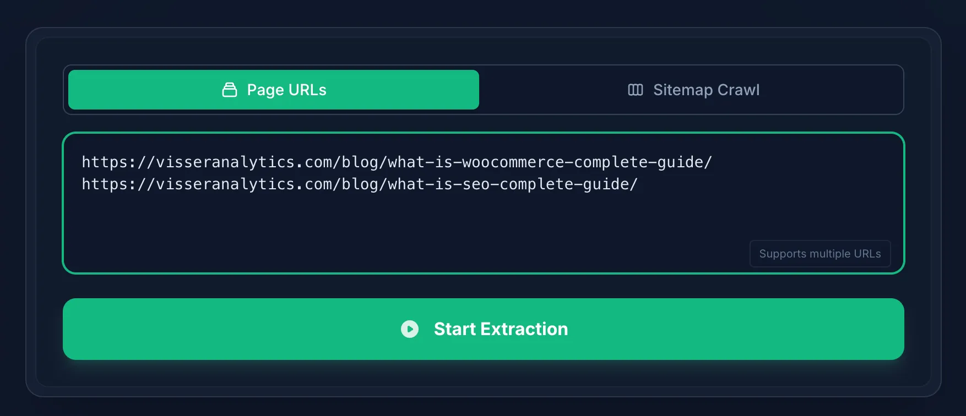Click the columns icon next to Sitemap Crawl
This screenshot has width=966, height=416.
634,90
